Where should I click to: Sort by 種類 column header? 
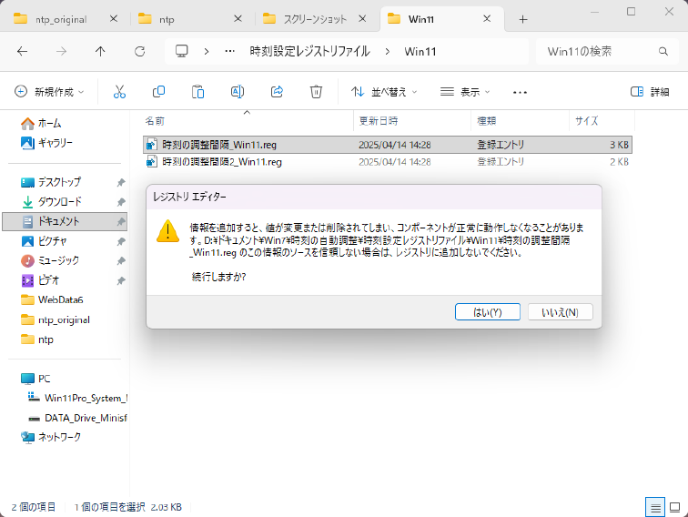point(521,121)
